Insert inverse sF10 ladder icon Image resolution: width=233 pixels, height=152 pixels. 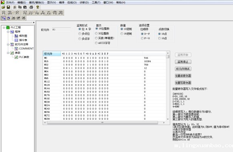tap(43, 13)
